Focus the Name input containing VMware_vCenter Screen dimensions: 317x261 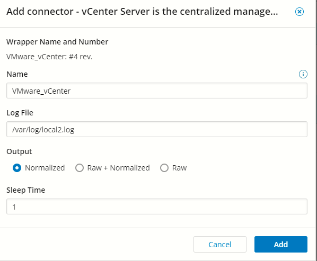tap(157, 91)
